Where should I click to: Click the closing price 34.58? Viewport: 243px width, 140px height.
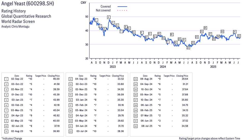(x=185, y=126)
